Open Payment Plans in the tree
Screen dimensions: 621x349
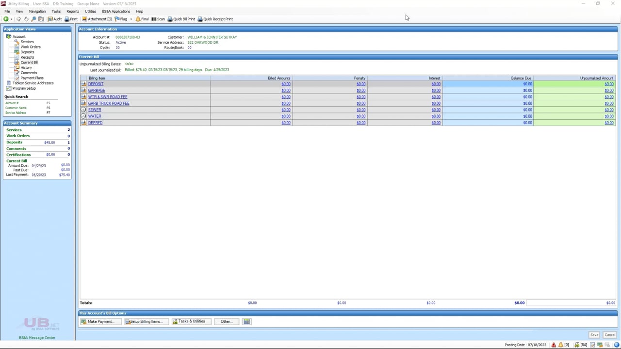pyautogui.click(x=32, y=78)
